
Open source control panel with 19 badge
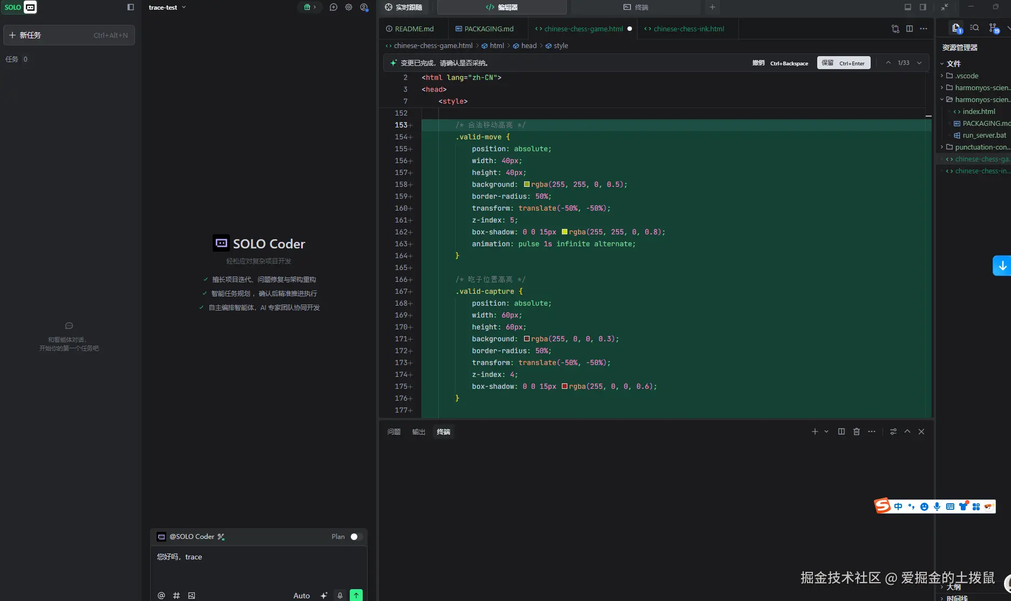tap(993, 28)
